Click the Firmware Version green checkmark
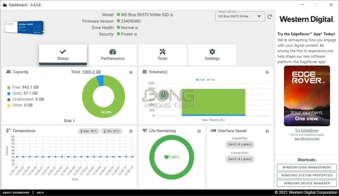This screenshot has width=339, height=196. click(118, 21)
